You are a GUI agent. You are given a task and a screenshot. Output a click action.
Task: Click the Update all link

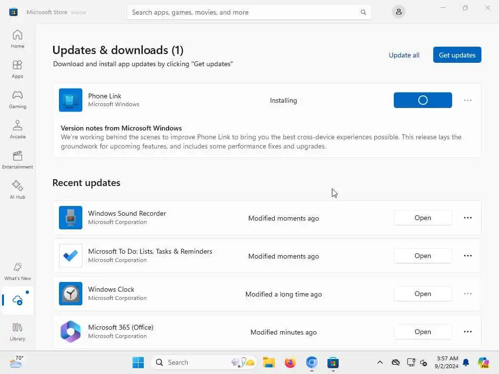coord(404,56)
